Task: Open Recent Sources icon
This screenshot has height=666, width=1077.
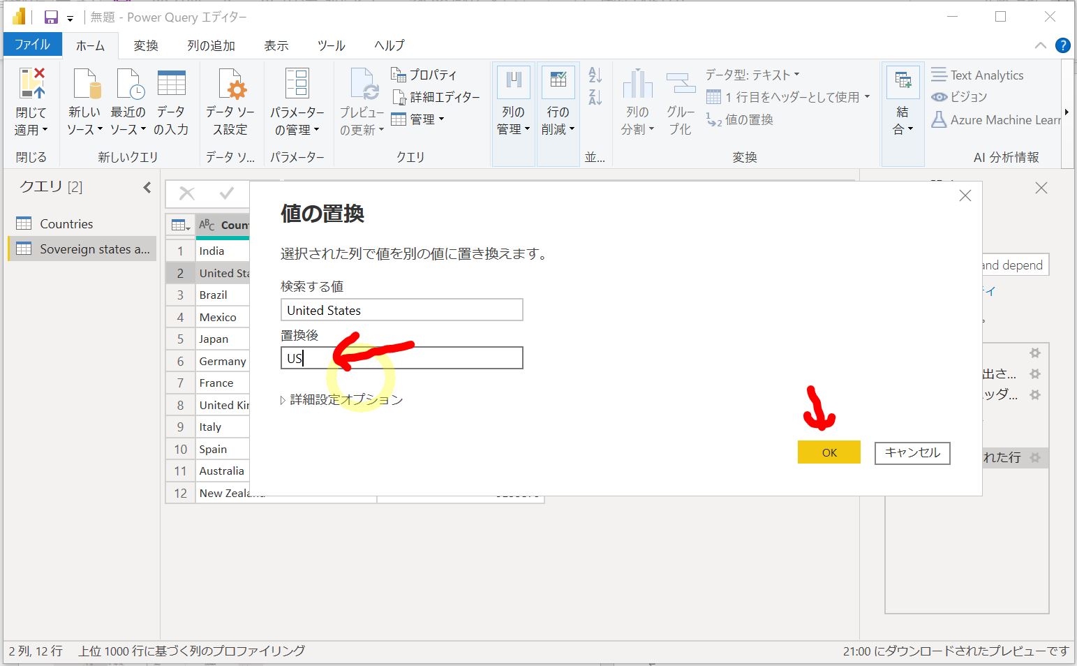Action: click(x=129, y=84)
